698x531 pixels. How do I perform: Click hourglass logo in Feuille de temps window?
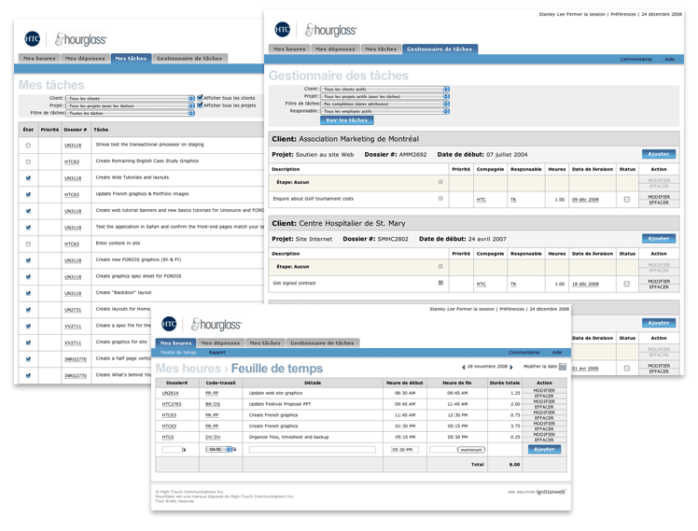(x=216, y=325)
